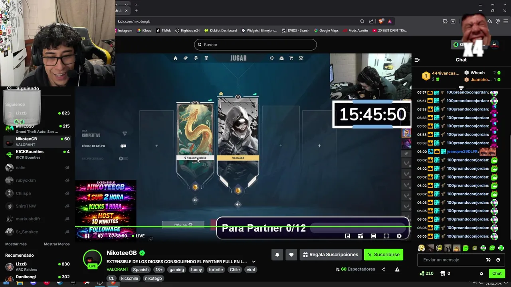
Task: Open 7TV emote menu in chat
Action: [x=488, y=260]
